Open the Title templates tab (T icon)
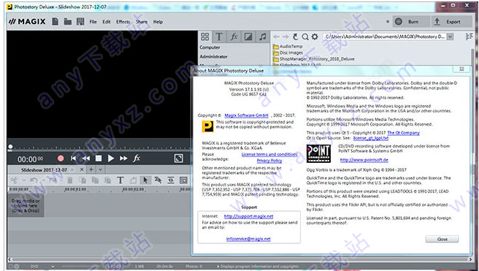Screen dimensions: 479x271 [x=219, y=37]
